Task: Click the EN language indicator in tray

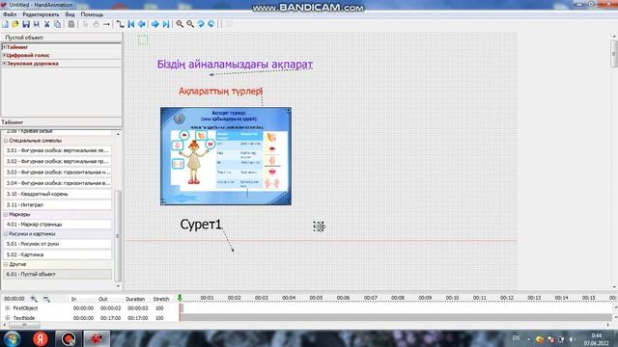Action: point(516,338)
